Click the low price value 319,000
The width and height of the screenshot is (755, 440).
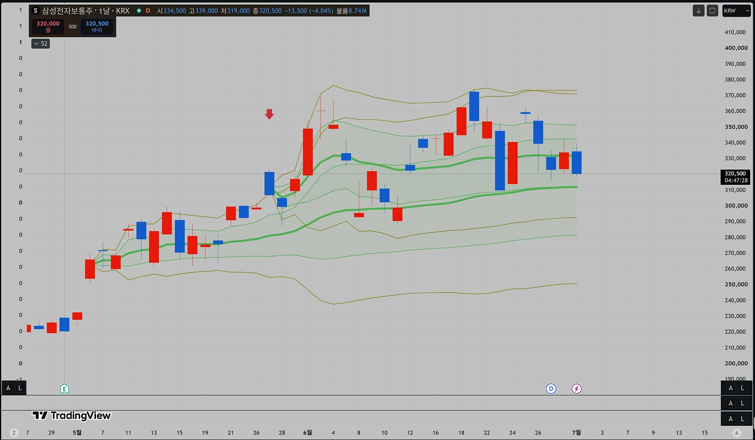point(238,11)
